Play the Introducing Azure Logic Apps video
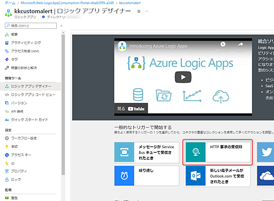 click(183, 77)
